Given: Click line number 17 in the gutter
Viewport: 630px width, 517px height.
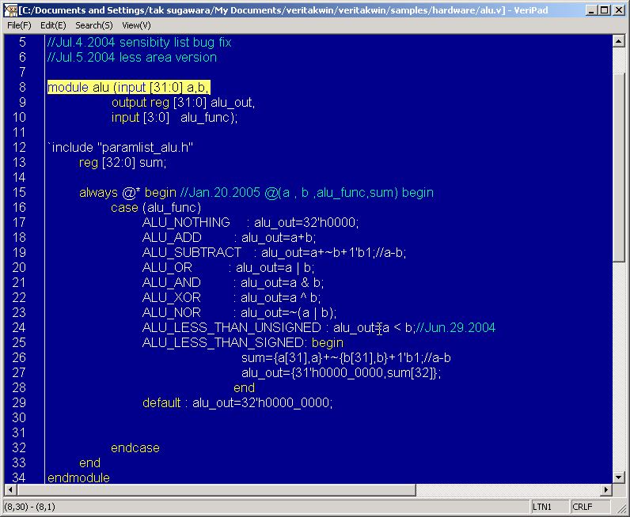Looking at the screenshot, I should pyautogui.click(x=19, y=222).
